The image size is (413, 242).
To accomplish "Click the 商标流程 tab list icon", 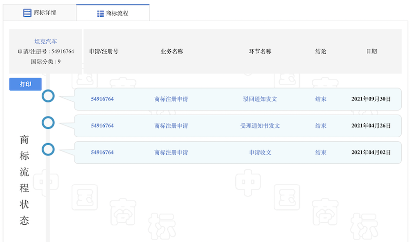I will click(x=100, y=14).
